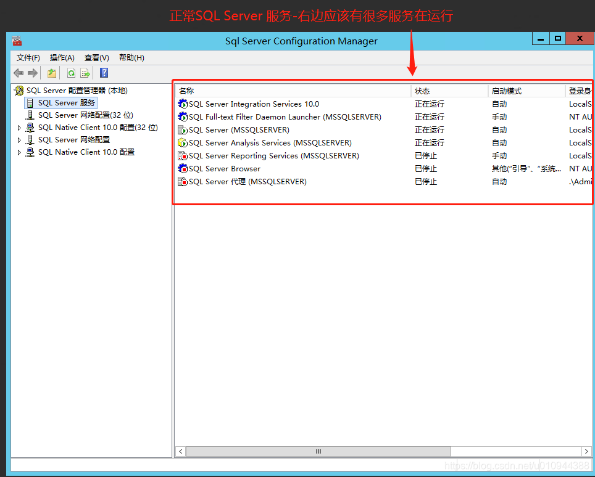Screen dimensions: 595x477
Task: Click SQL Server Browser service icon
Action: pos(183,168)
